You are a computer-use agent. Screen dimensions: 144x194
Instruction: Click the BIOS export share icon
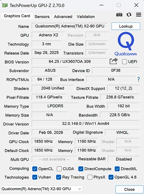pyautogui.click(x=113, y=61)
